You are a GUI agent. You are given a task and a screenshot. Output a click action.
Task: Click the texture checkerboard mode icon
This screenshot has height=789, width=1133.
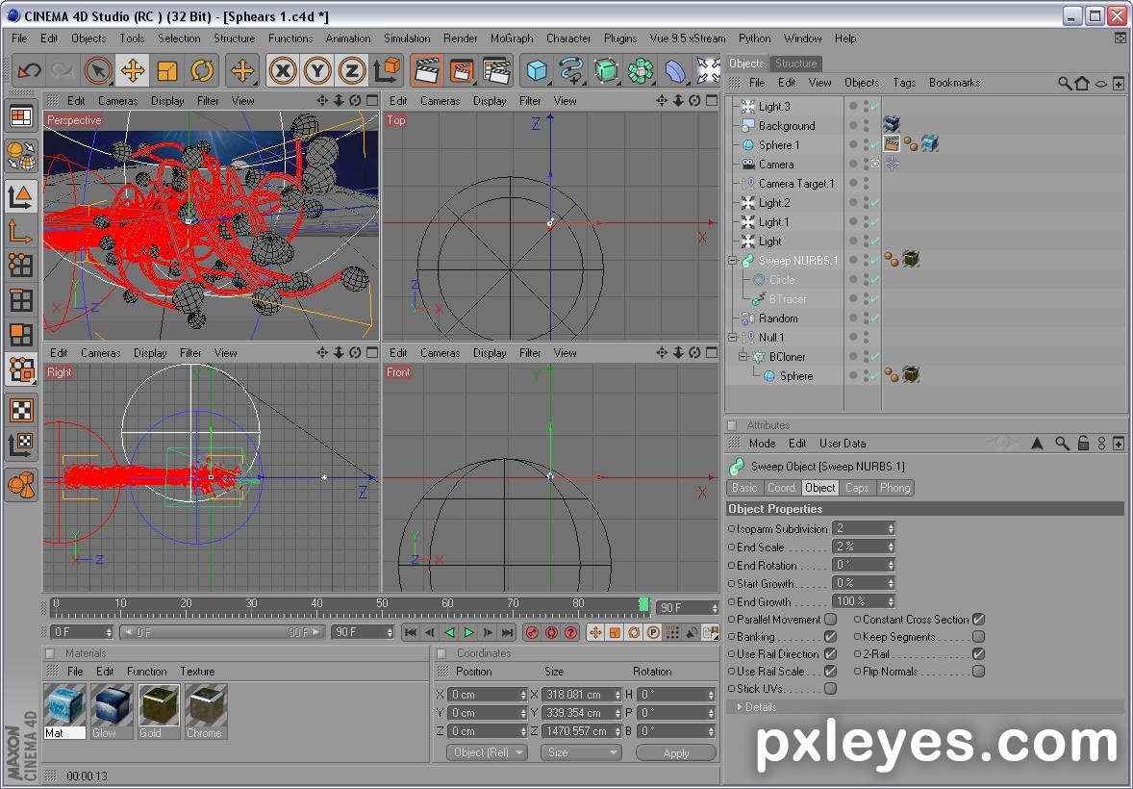(22, 410)
